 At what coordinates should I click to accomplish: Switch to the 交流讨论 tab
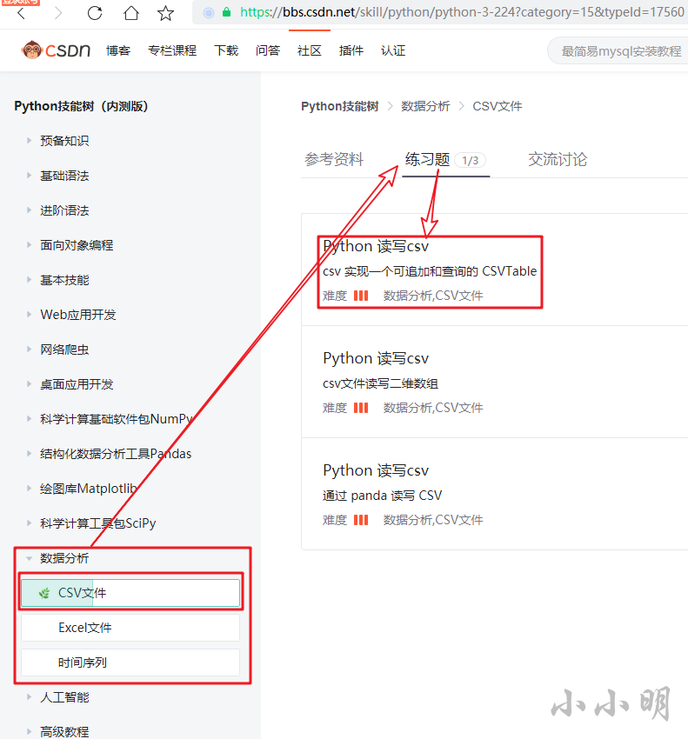(558, 159)
